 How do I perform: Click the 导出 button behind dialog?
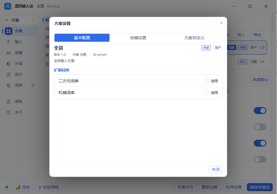[x=257, y=35]
